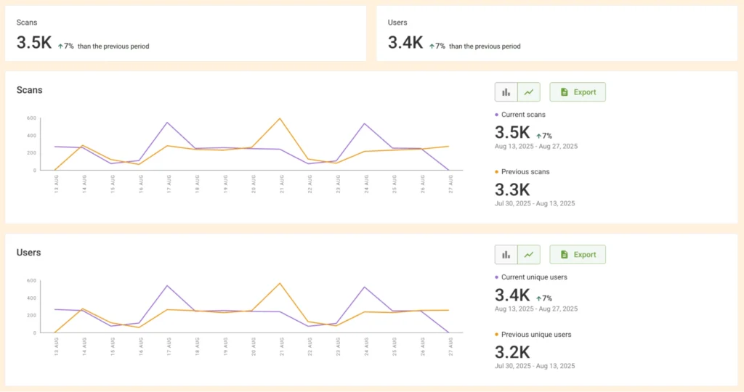This screenshot has width=744, height=392.
Task: Export the Users chart data
Action: pos(578,255)
